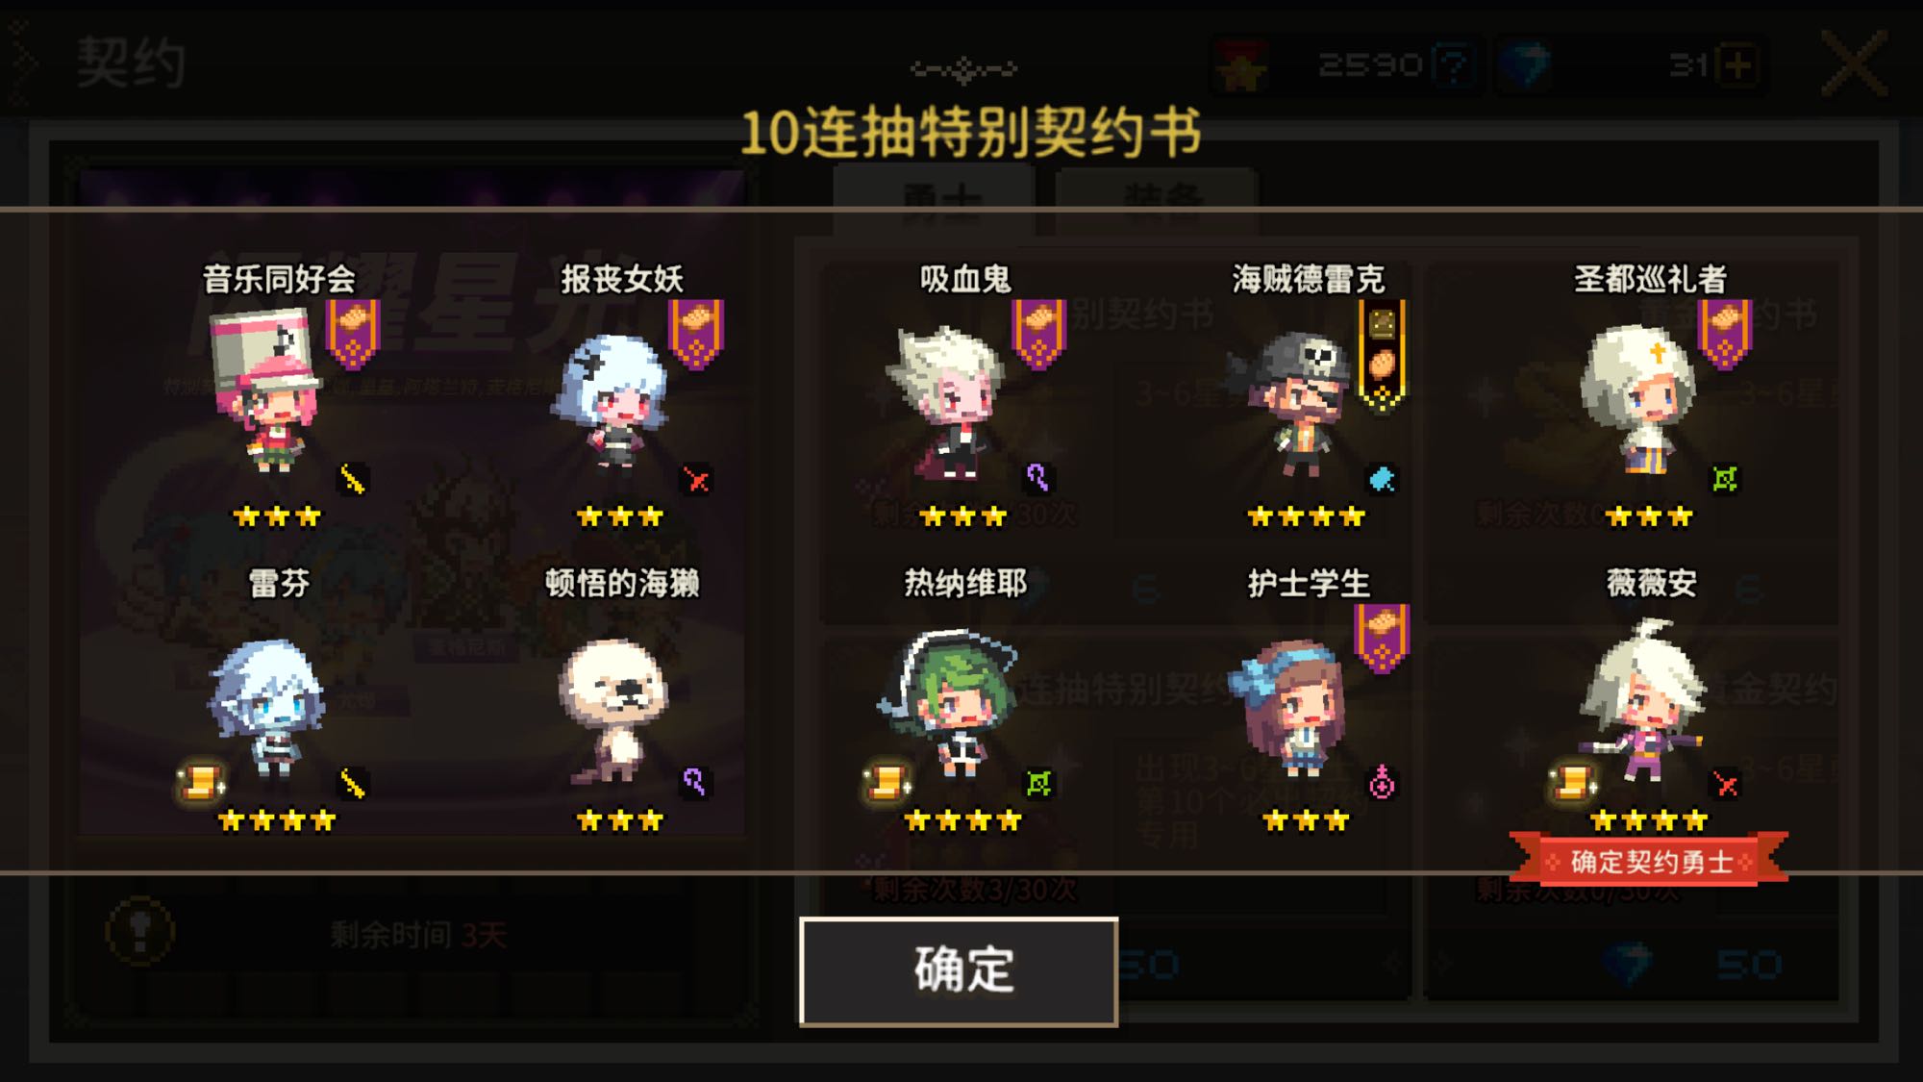The image size is (1923, 1082).
Task: Click the tall black-gold banner beside 海贼德雷克
Action: (1382, 355)
